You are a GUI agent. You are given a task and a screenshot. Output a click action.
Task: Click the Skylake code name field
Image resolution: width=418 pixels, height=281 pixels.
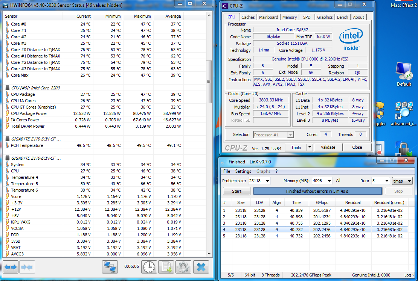[273, 37]
